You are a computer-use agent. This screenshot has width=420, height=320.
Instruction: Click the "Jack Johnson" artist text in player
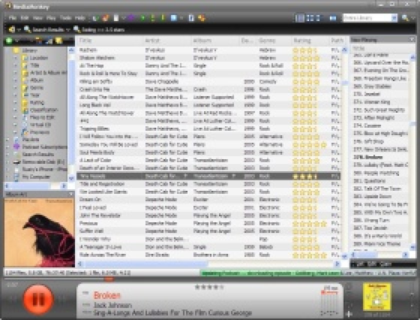(x=112, y=305)
